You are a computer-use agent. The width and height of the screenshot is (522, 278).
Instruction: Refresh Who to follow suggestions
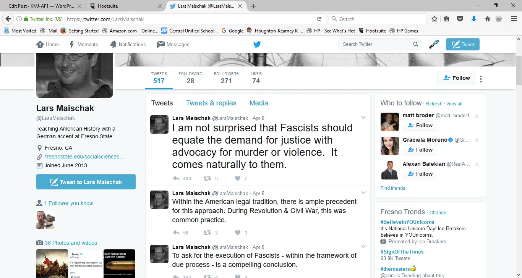coord(434,104)
